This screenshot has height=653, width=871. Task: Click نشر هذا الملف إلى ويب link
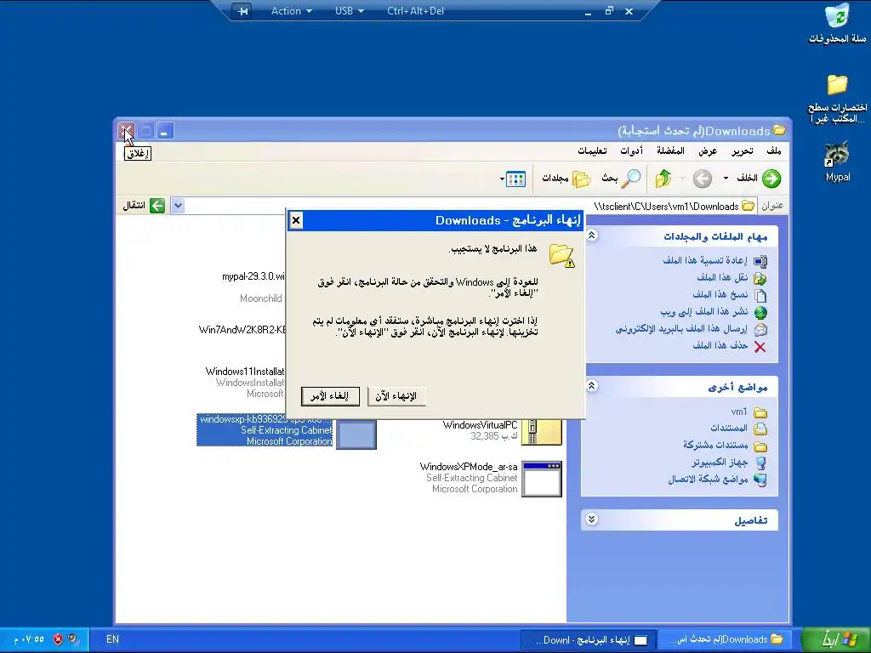pos(703,311)
